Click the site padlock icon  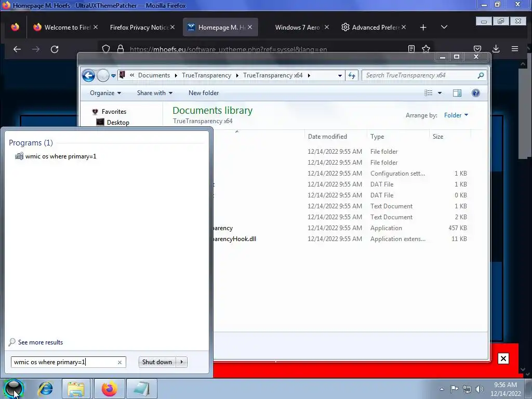[121, 48]
